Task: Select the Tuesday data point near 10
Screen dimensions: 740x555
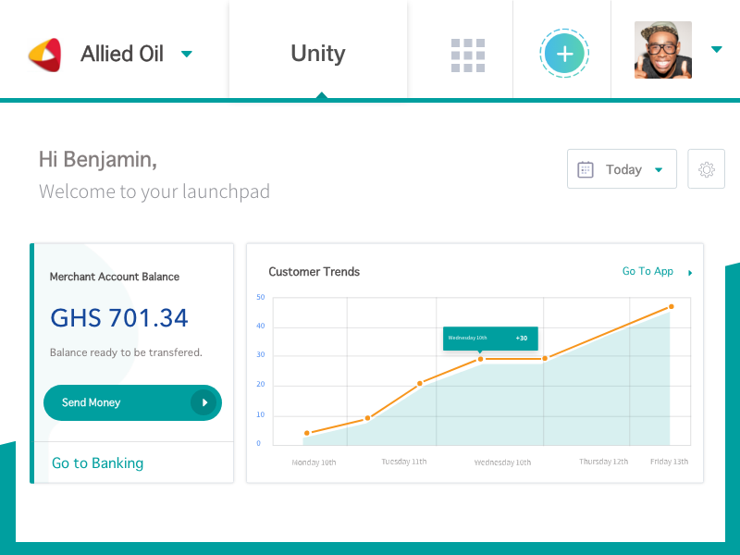Action: point(367,418)
